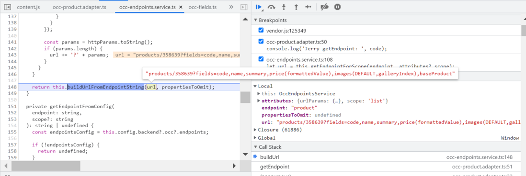Expand the Closure (61886) scope
The image size is (526, 176).
pyautogui.click(x=255, y=130)
